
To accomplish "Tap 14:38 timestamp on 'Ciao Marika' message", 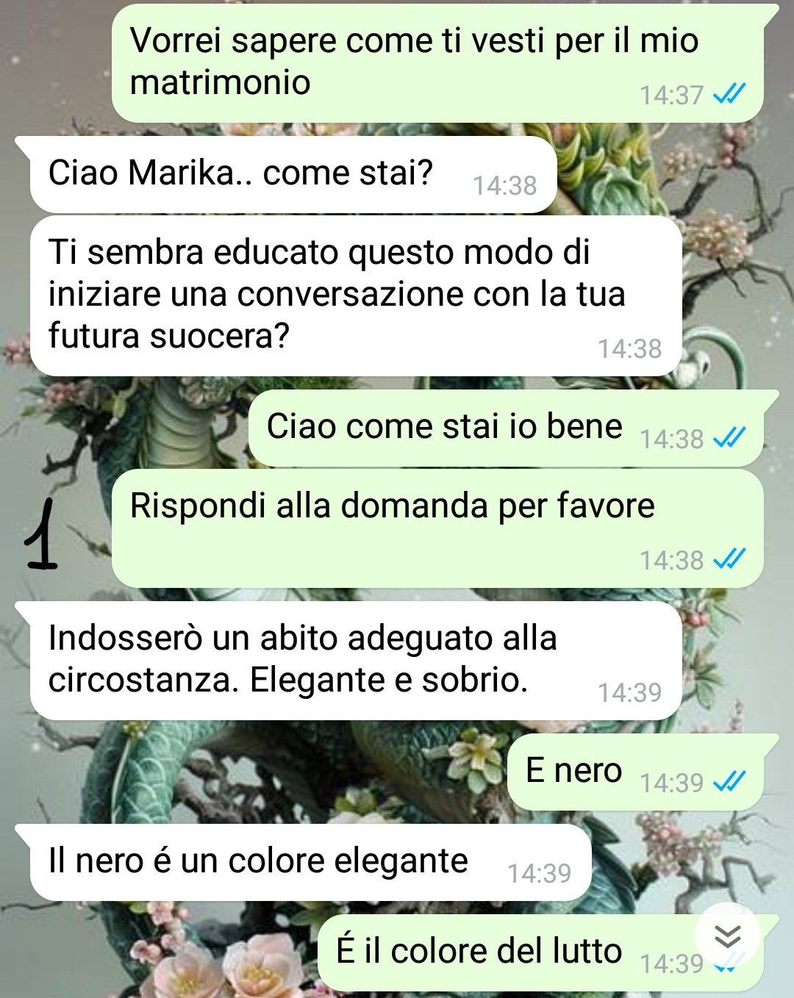I will click(504, 186).
